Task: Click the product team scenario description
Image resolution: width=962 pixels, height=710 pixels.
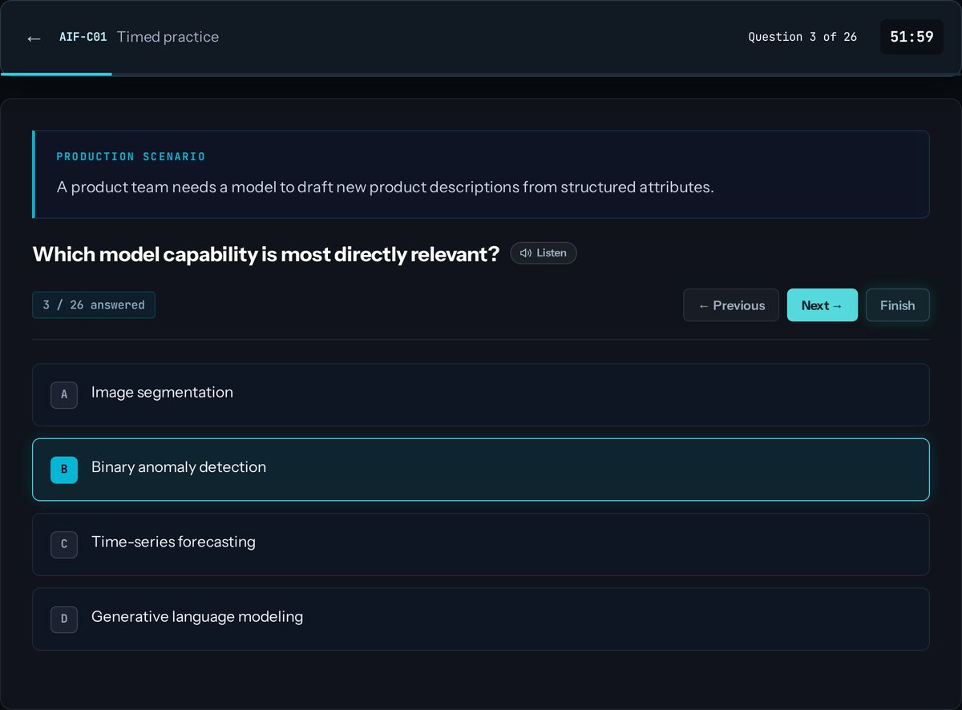Action: pos(385,188)
